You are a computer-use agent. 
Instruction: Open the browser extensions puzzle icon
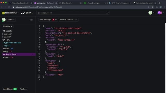[x=157, y=7]
